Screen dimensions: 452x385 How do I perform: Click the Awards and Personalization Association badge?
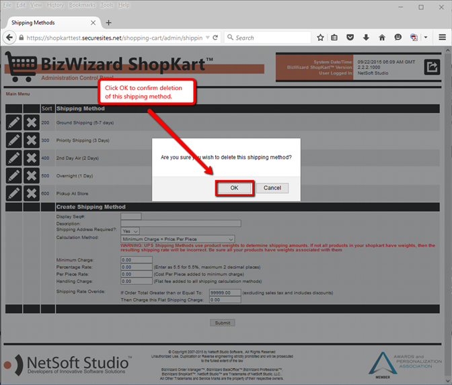405,365
